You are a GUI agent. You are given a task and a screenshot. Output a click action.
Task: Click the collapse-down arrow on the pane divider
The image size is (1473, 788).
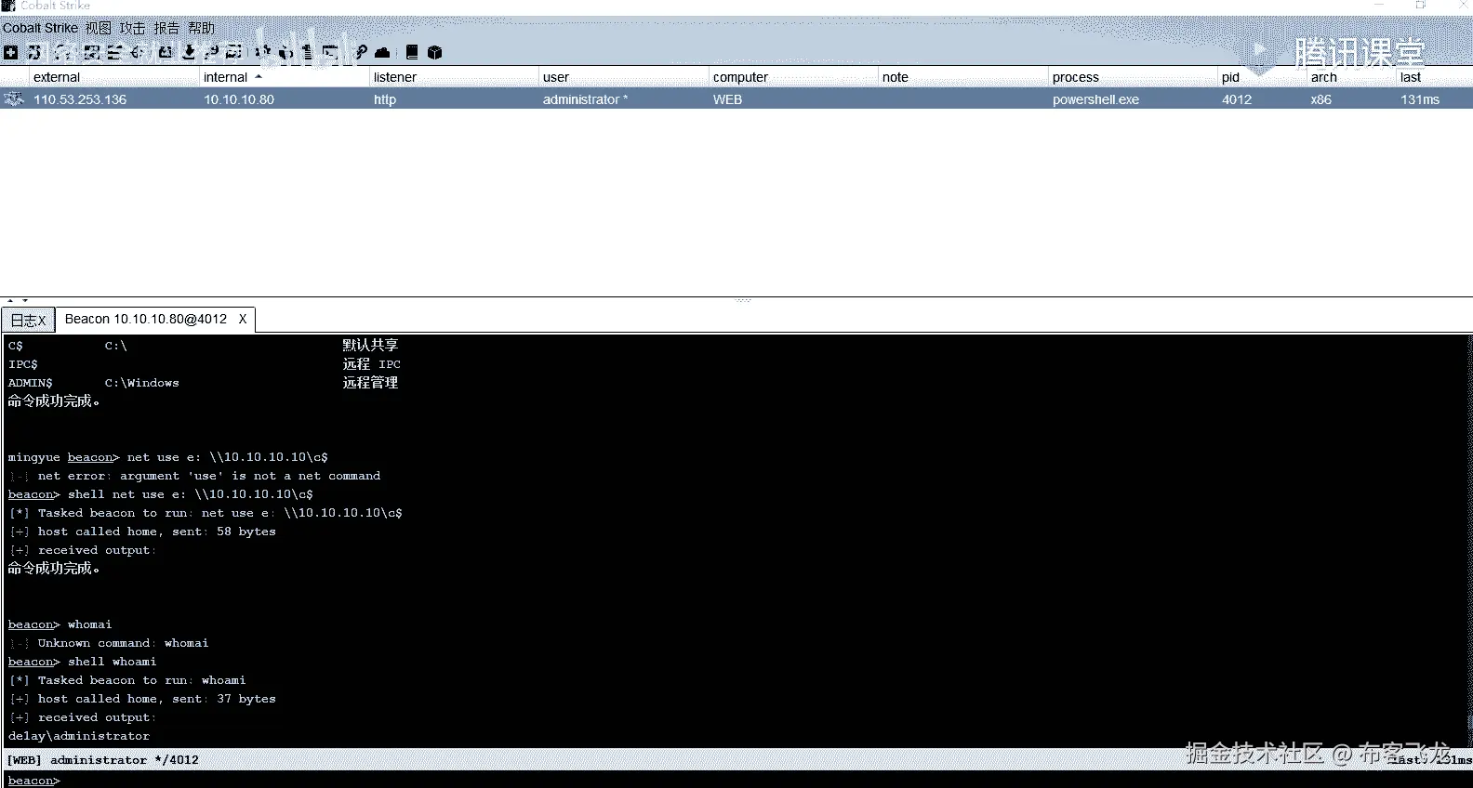[25, 301]
